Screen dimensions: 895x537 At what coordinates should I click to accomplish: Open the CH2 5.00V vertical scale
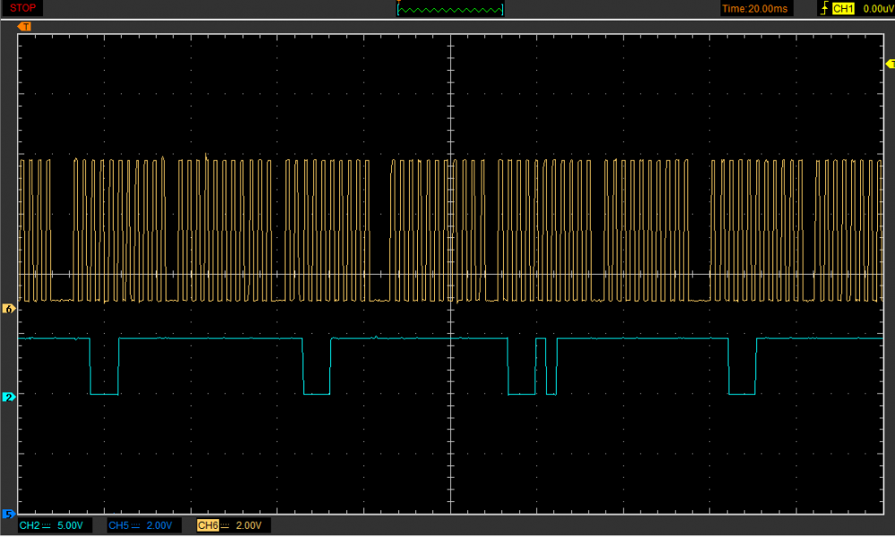click(71, 525)
